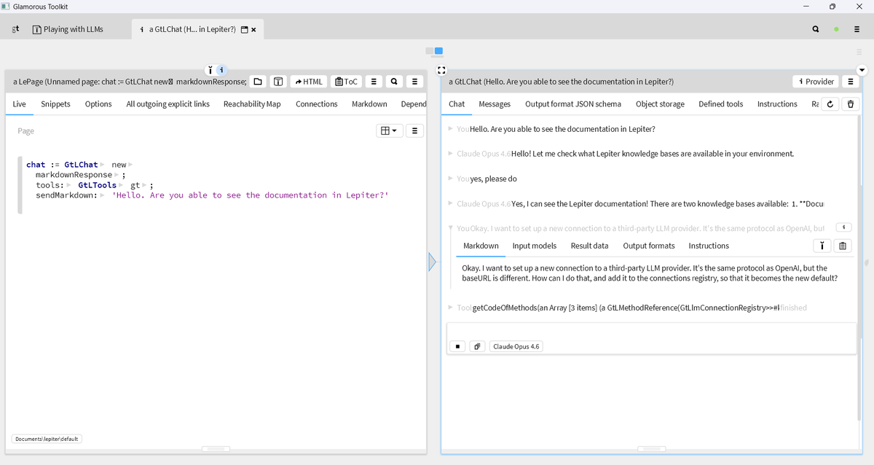The image size is (874, 465).
Task: Click the clipboard icon in the message toolbar
Action: [x=842, y=246]
